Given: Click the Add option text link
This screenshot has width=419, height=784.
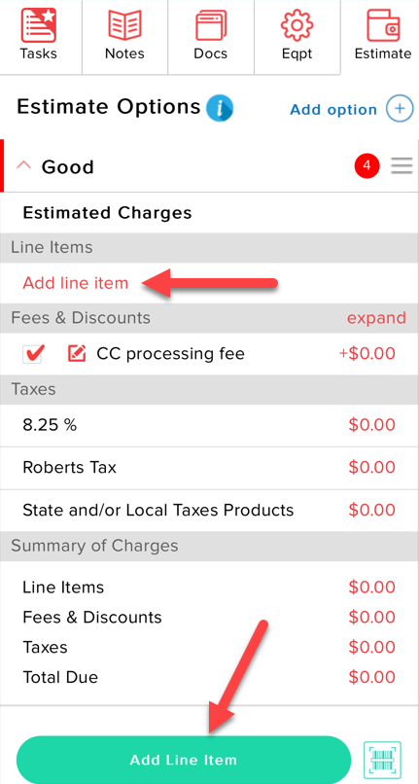Looking at the screenshot, I should 333,110.
